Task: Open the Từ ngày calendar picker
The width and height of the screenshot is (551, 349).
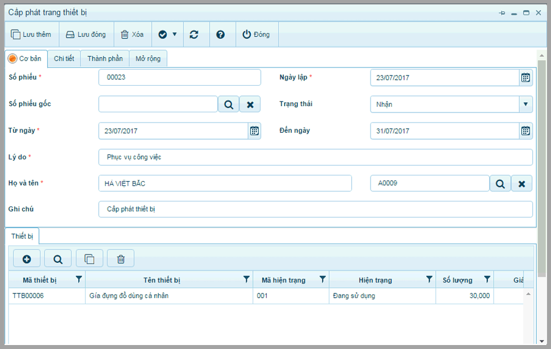Action: click(x=254, y=131)
